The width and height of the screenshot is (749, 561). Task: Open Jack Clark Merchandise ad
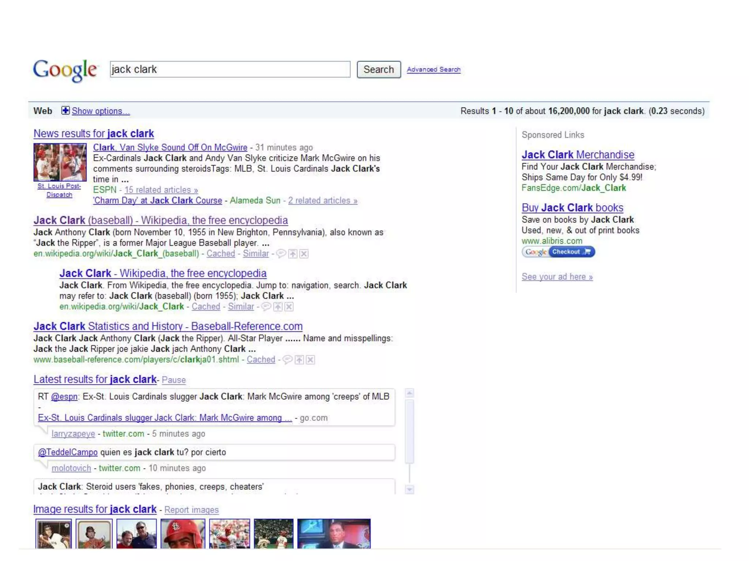(578, 154)
